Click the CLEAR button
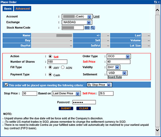The width and height of the screenshot is (161, 137). click(84, 108)
